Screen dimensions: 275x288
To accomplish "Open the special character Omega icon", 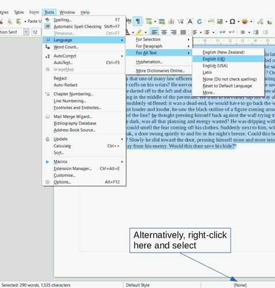I will pos(232,21).
